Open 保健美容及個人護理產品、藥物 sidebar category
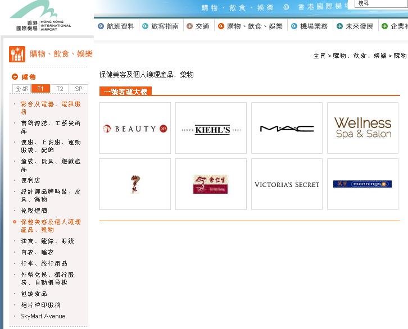Image resolution: width=408 pixels, height=329 pixels. (x=51, y=226)
